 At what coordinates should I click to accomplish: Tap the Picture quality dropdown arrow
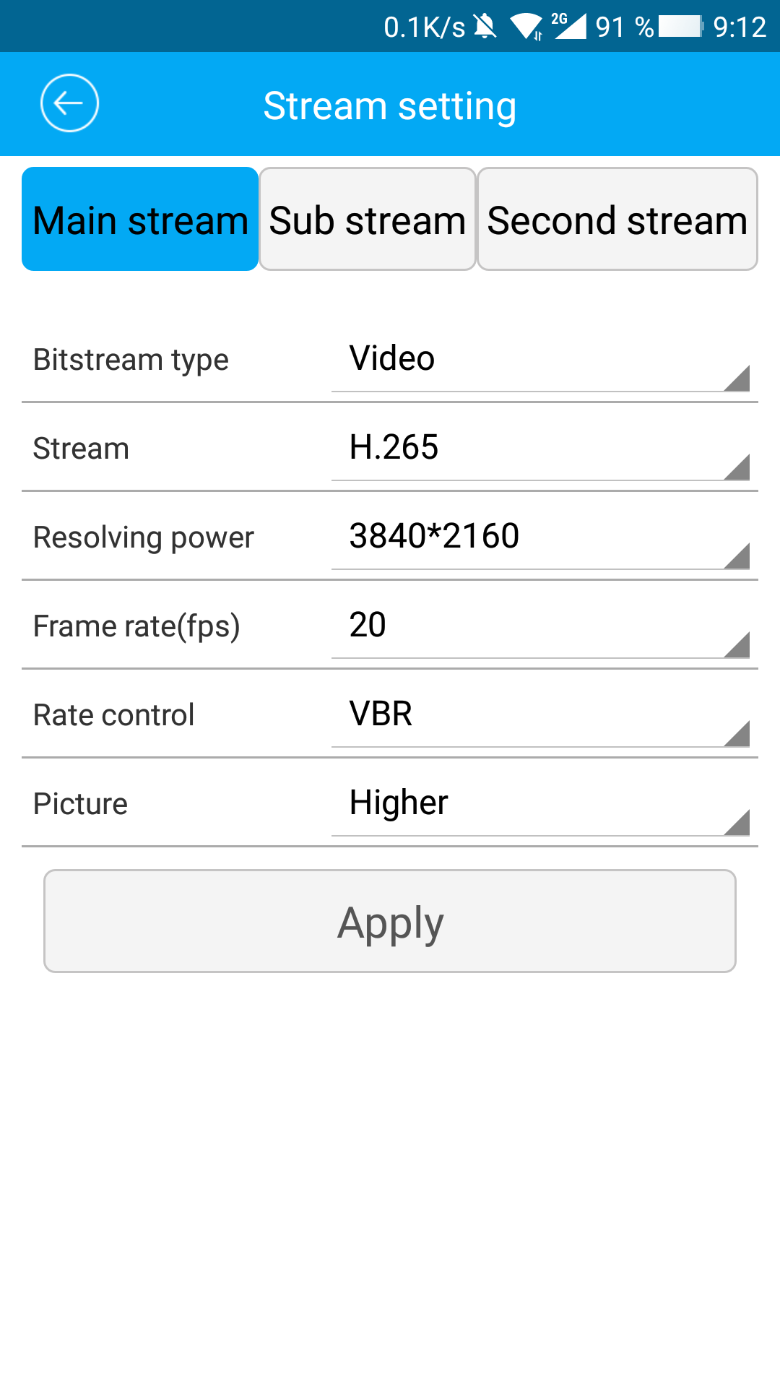[x=737, y=822]
